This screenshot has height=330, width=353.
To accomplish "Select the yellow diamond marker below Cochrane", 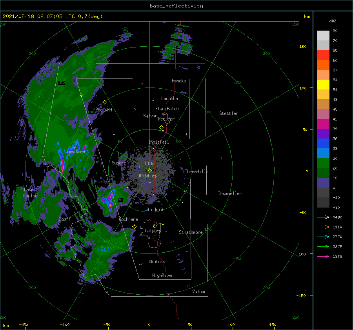I will [x=135, y=227].
